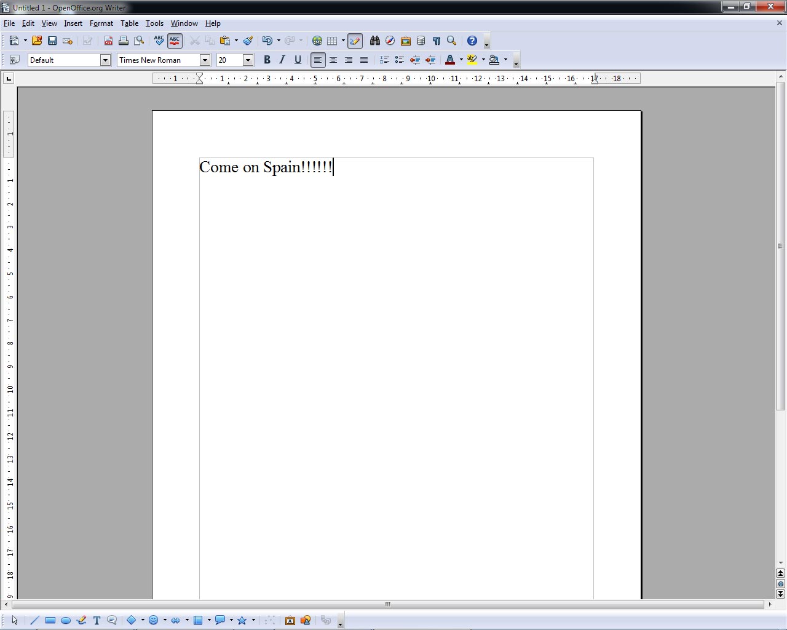787x630 pixels.
Task: Click the Zoom magnifier icon
Action: click(x=451, y=41)
